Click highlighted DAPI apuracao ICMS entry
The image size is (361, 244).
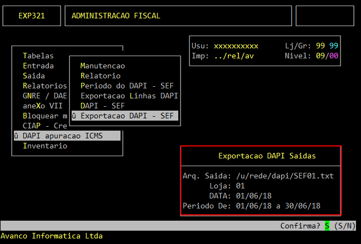[67, 136]
